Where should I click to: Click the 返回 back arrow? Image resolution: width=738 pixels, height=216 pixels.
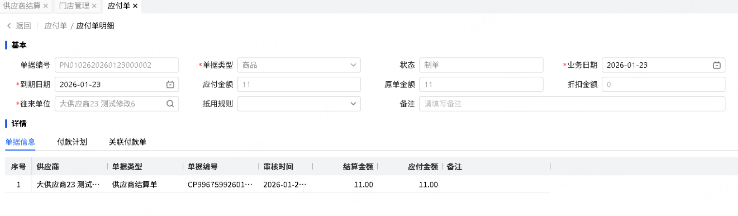click(9, 26)
